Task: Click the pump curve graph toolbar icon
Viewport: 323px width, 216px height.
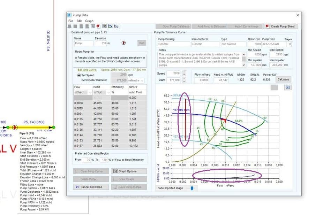Action: (111, 26)
